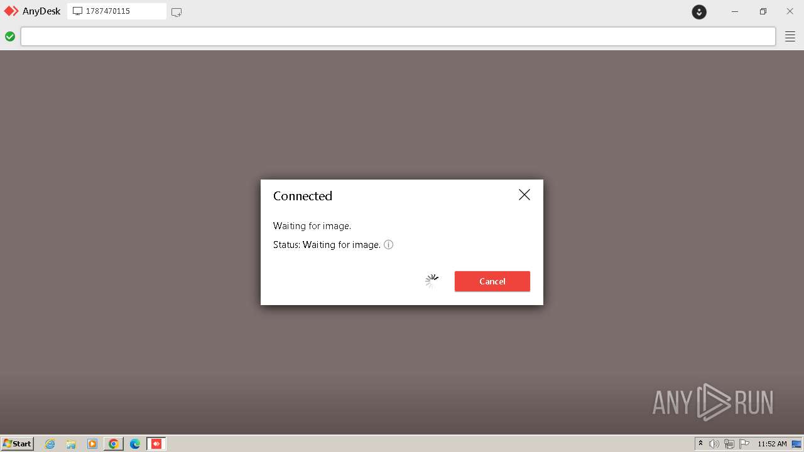Click the Show desktop tray icon
Image resolution: width=804 pixels, height=452 pixels.
pyautogui.click(x=796, y=444)
